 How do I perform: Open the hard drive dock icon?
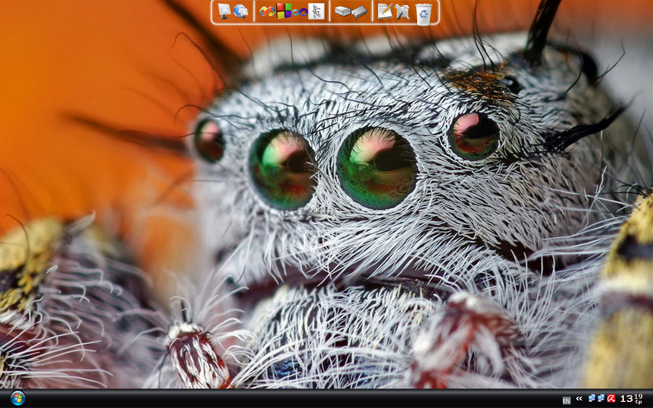[342, 11]
